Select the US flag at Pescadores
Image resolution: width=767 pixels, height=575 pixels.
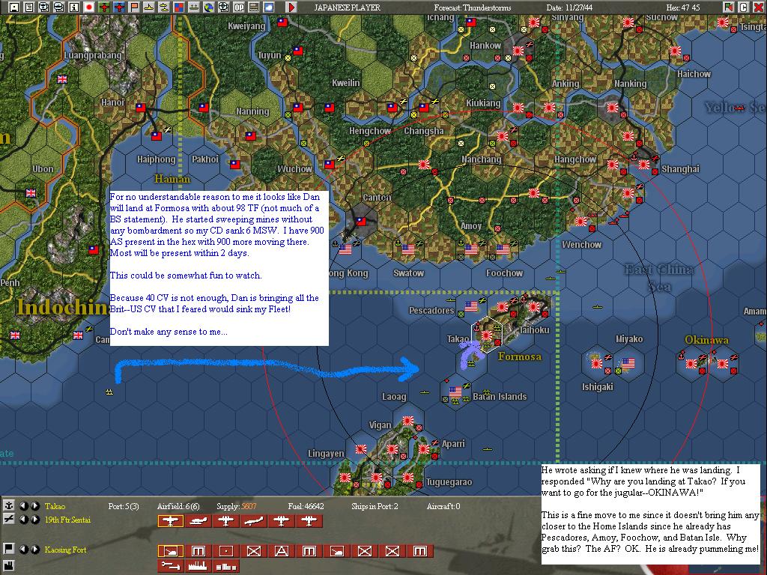pos(471,306)
